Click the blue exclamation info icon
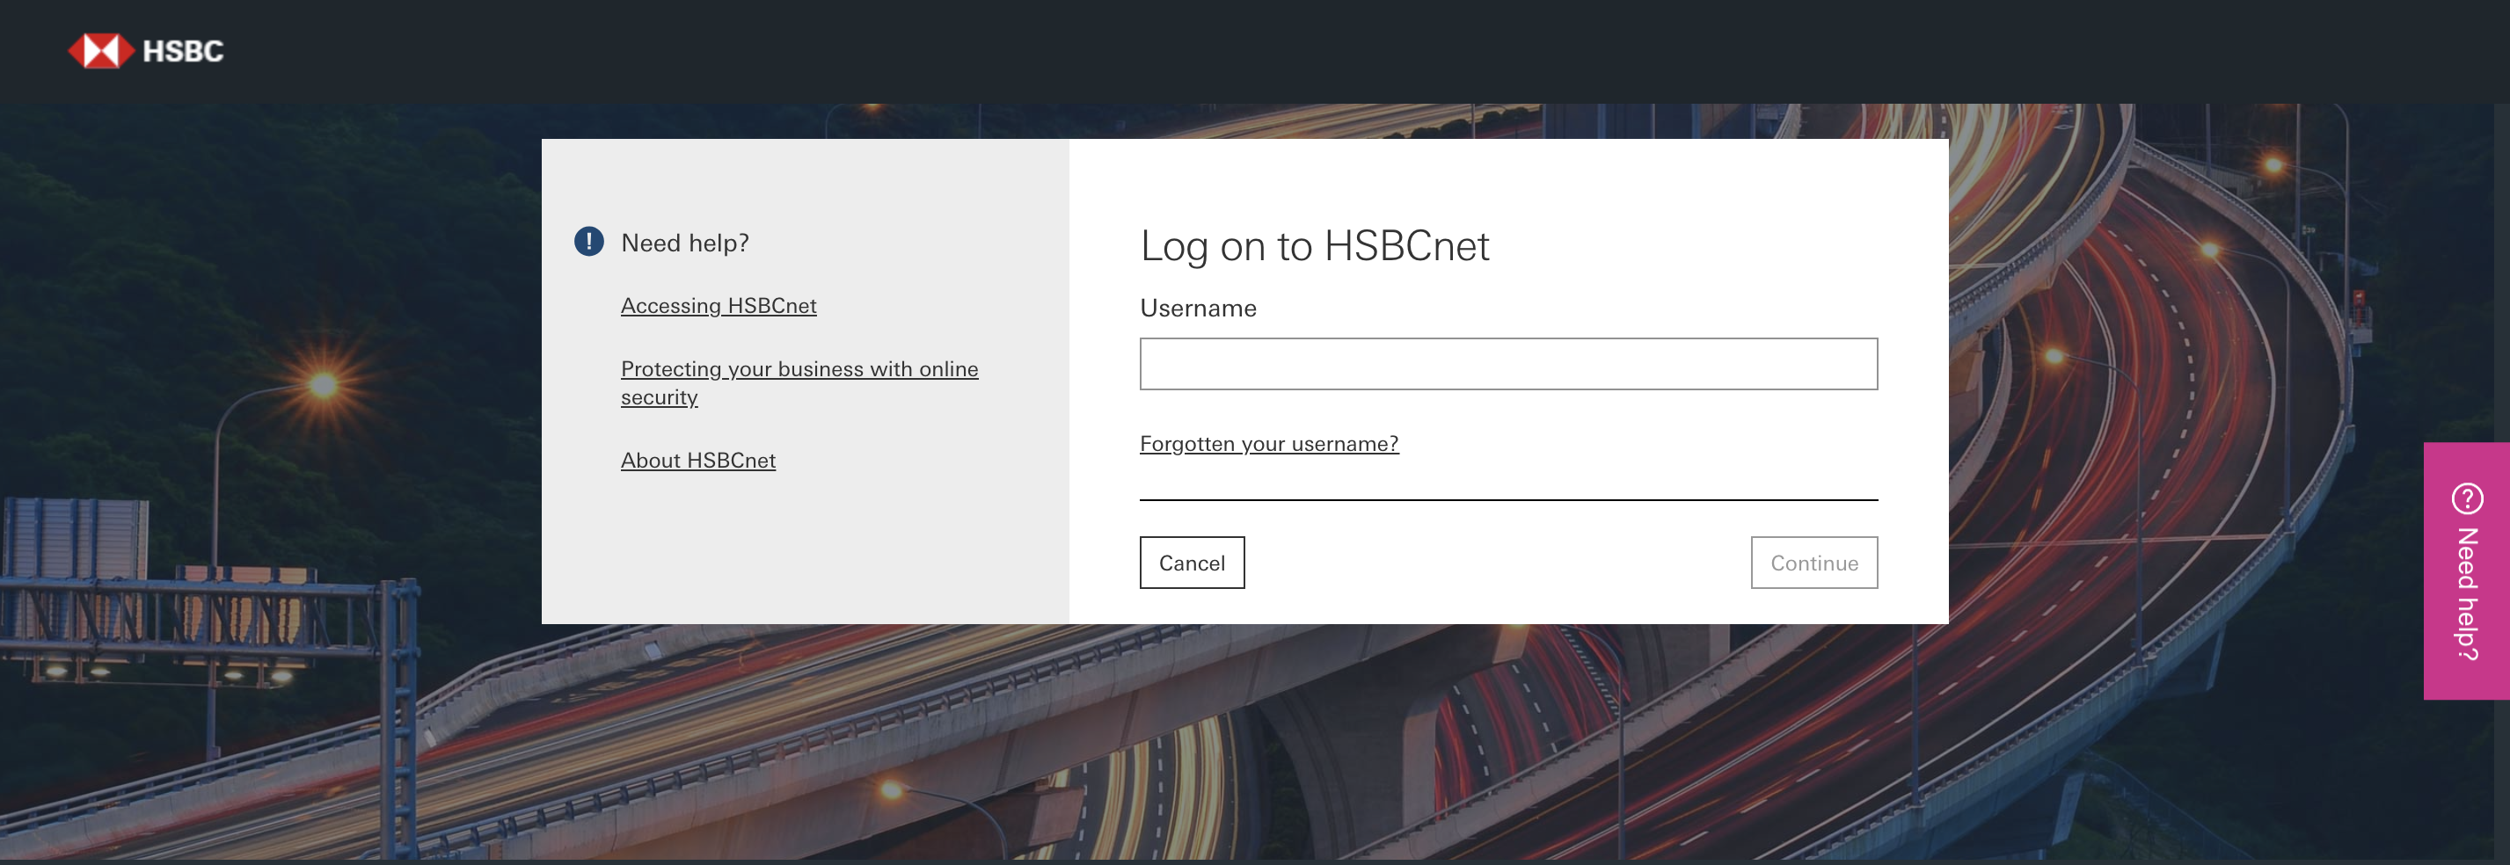This screenshot has height=865, width=2510. [588, 242]
